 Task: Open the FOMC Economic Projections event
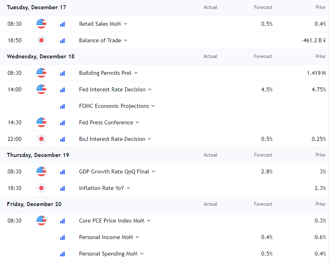pos(114,106)
